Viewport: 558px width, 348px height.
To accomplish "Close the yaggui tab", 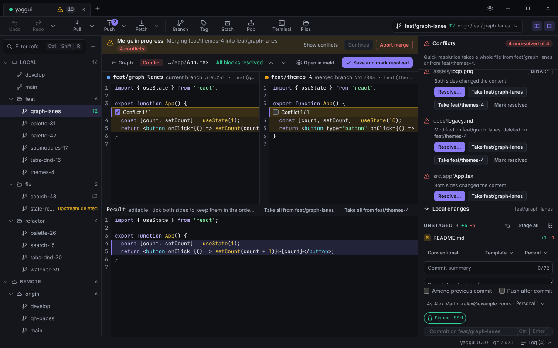I will pyautogui.click(x=83, y=9).
